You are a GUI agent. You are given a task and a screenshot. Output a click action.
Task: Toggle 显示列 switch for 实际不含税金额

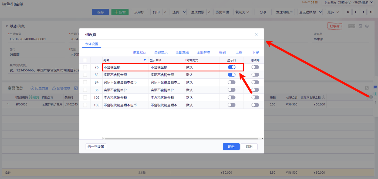click(232, 75)
